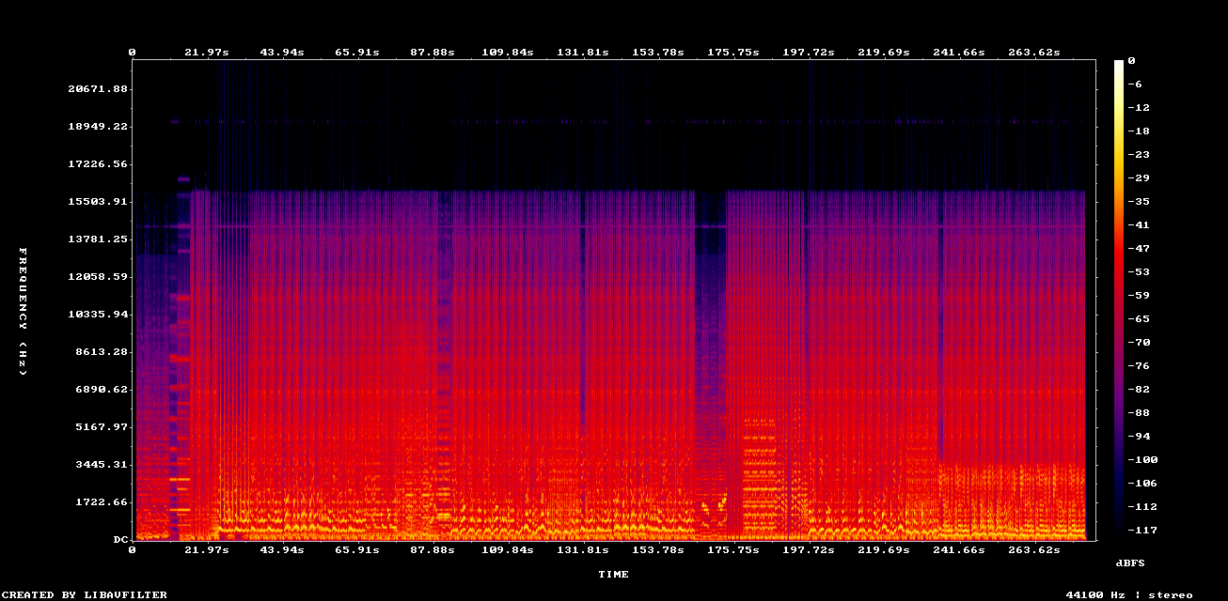Click the 12058.59 frequency label

click(97, 276)
